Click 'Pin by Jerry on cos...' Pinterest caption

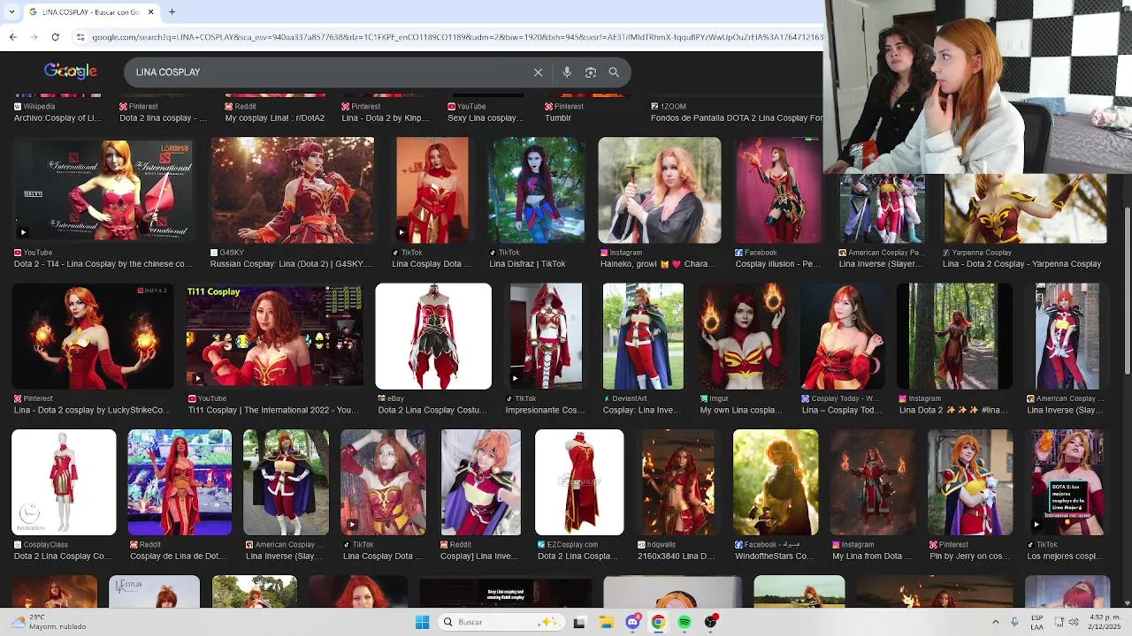tap(970, 556)
